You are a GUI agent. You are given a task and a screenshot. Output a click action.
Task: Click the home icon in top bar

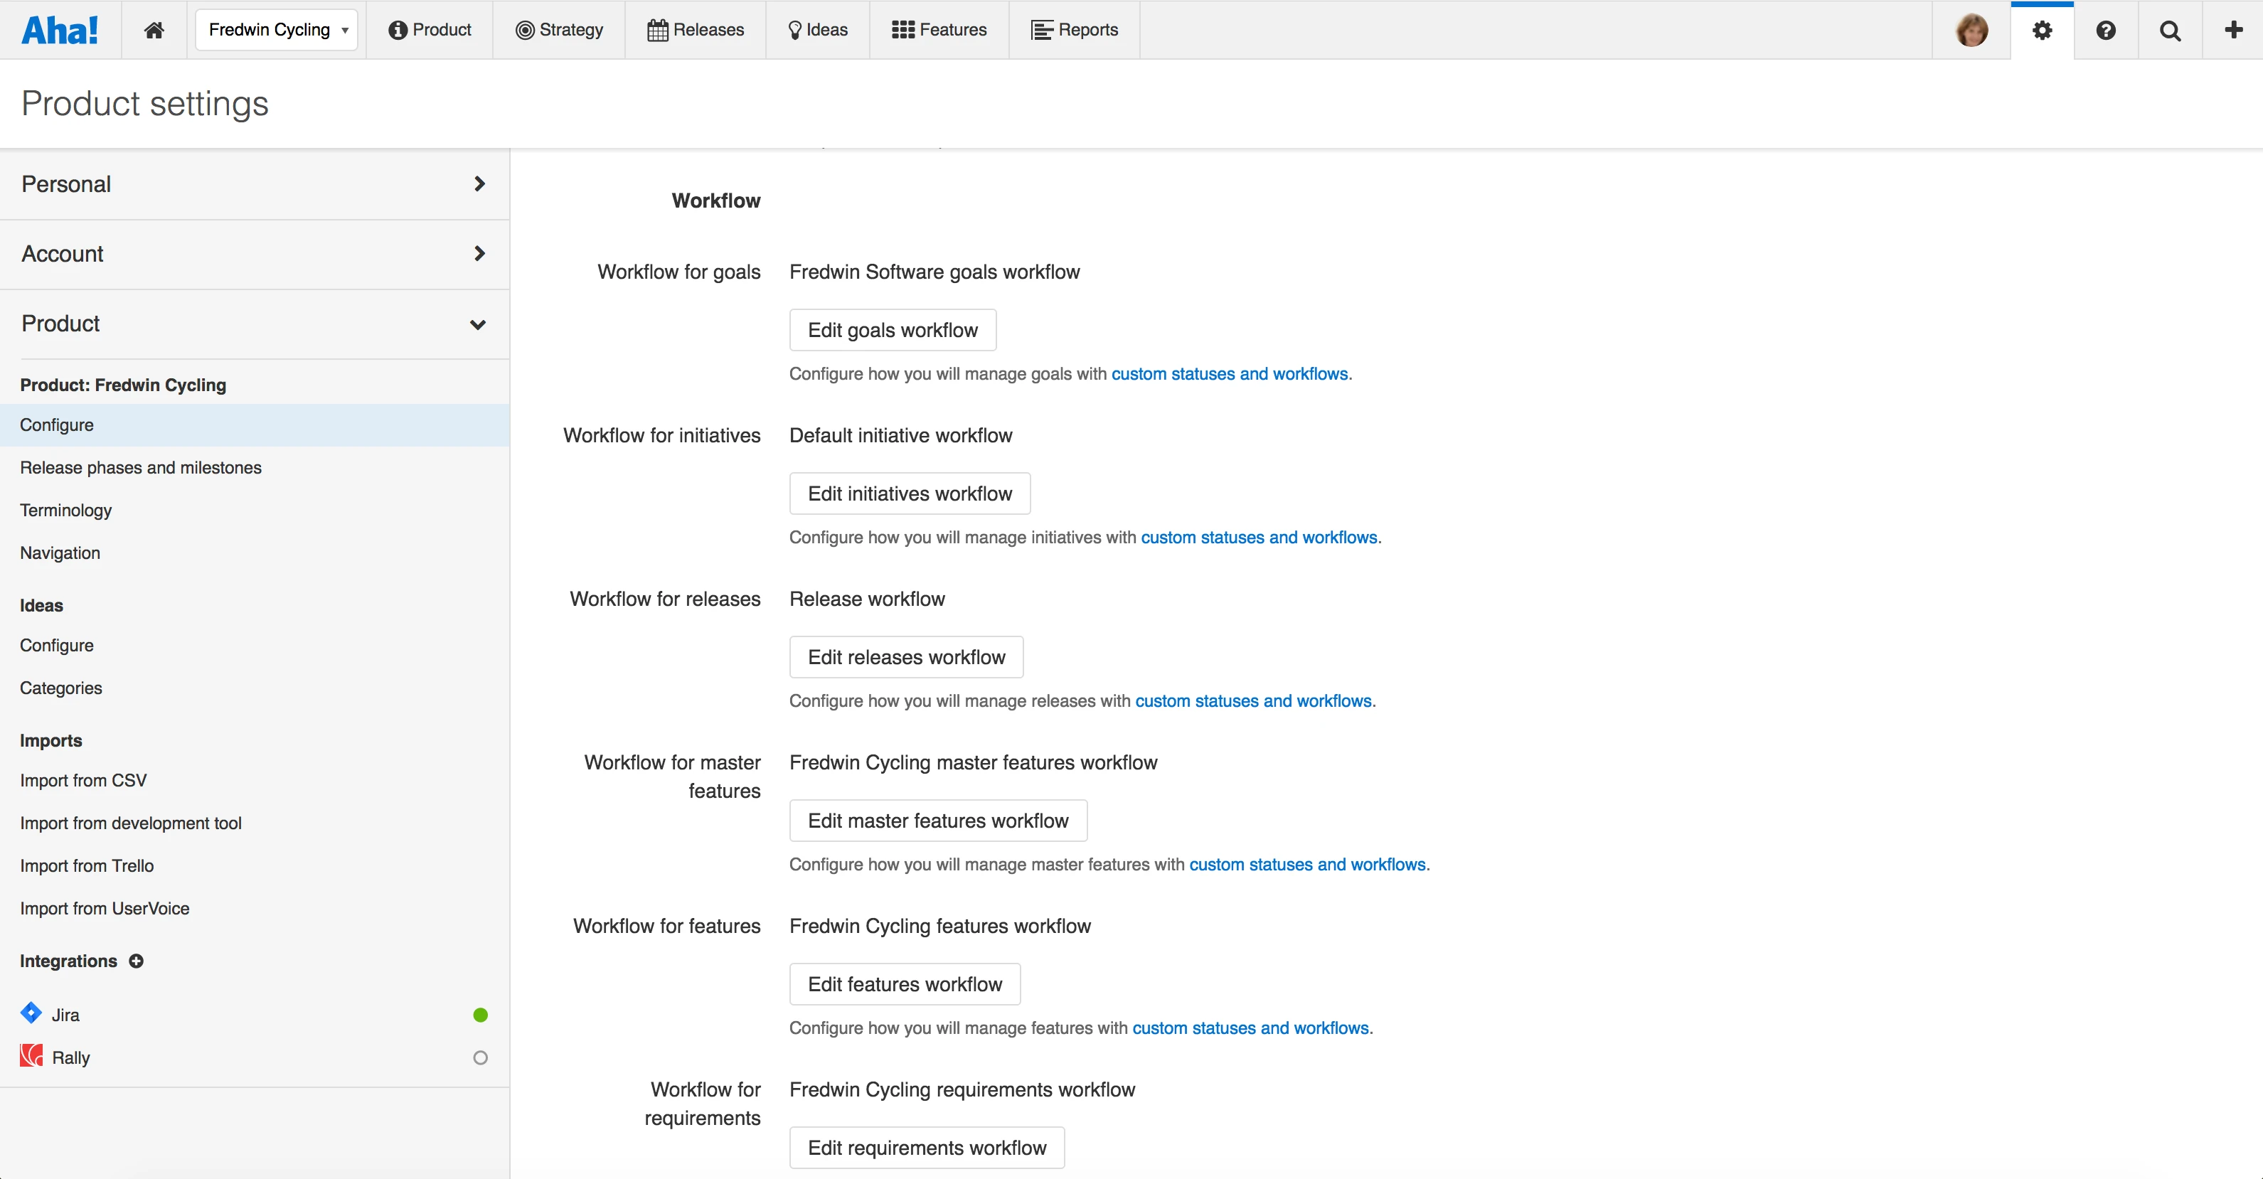click(x=154, y=30)
